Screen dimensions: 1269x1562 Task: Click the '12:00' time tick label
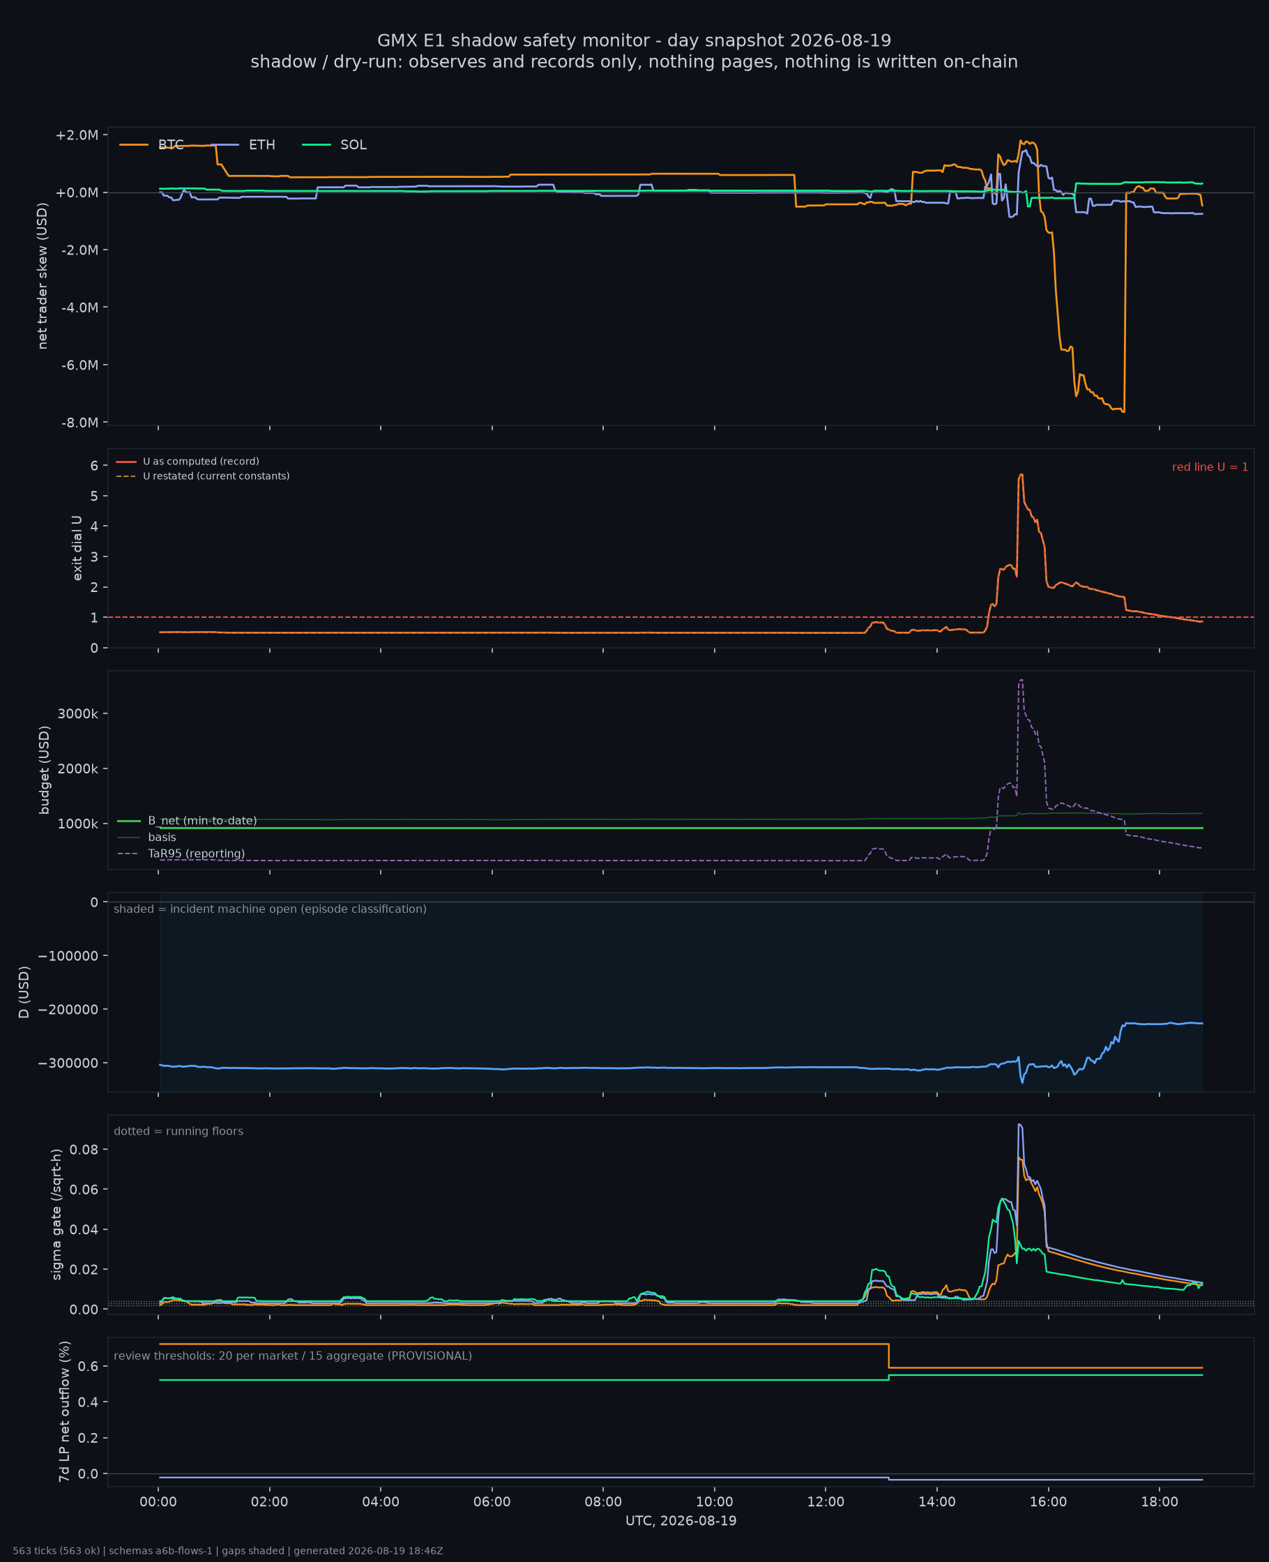click(x=826, y=1502)
